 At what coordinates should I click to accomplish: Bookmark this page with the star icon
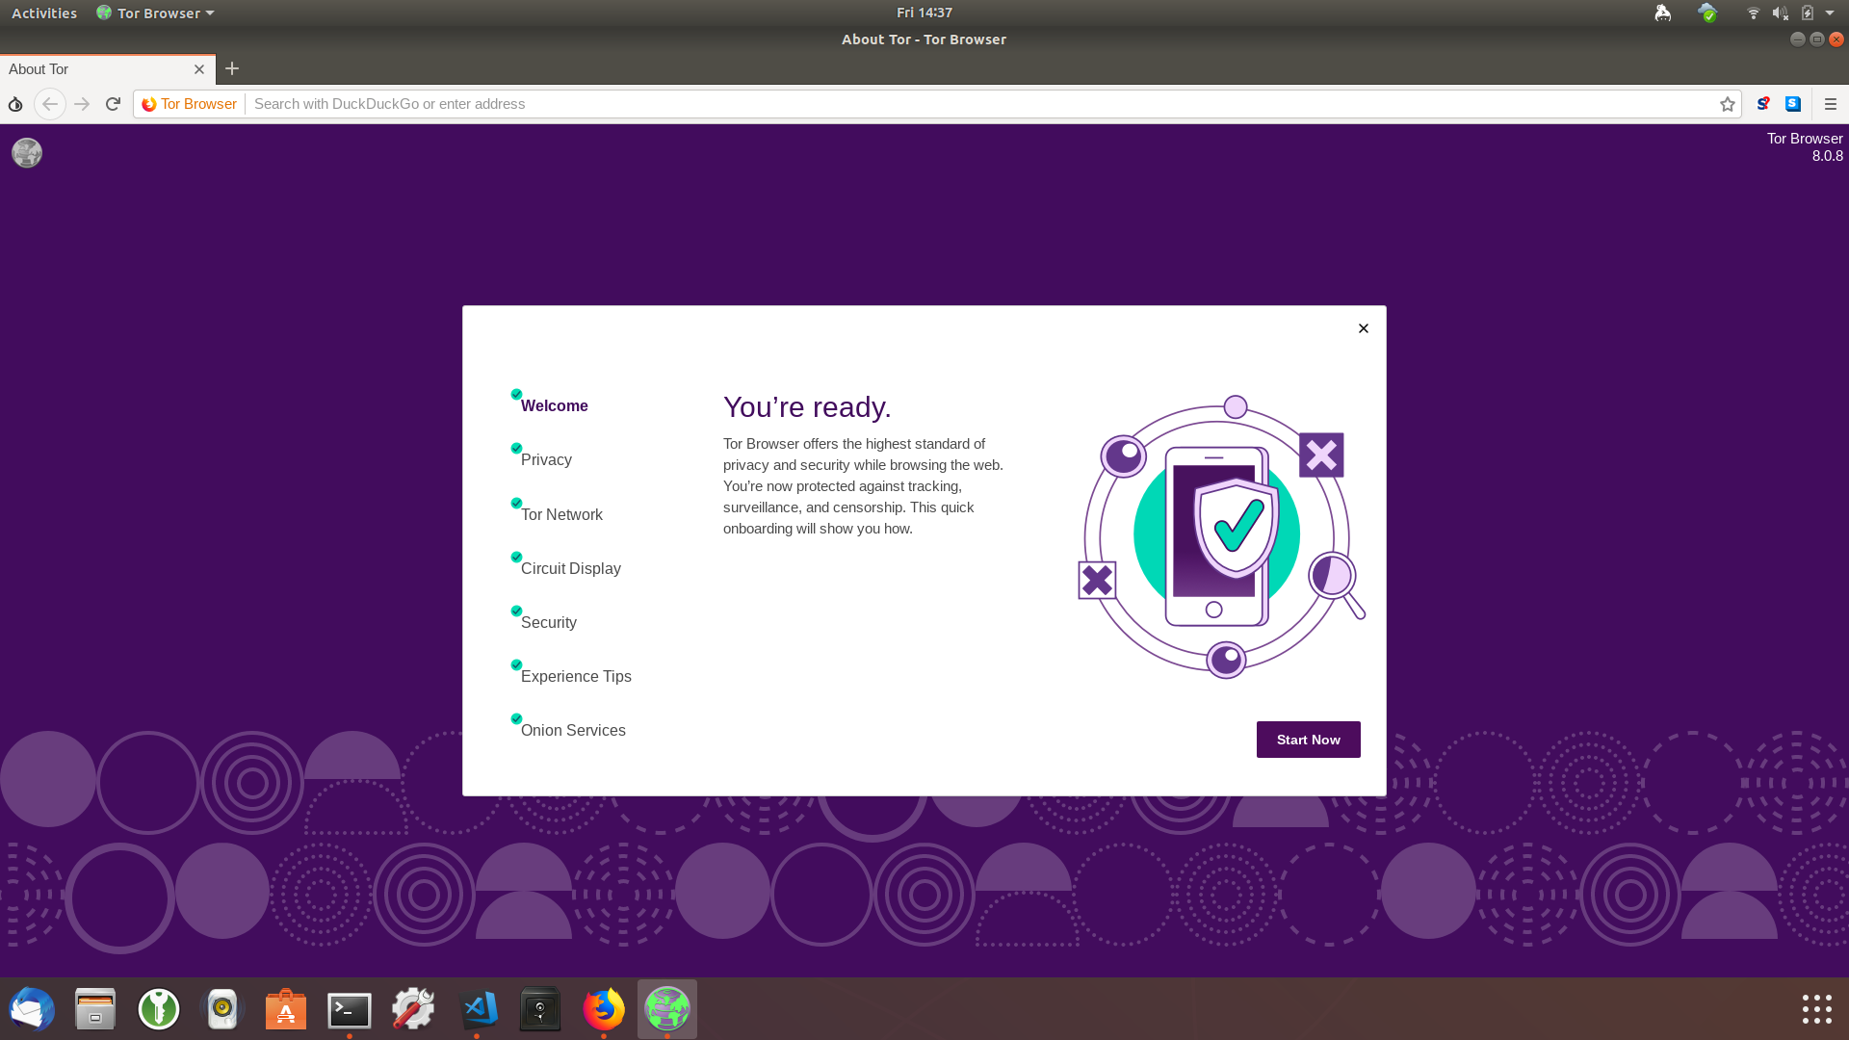click(x=1728, y=104)
